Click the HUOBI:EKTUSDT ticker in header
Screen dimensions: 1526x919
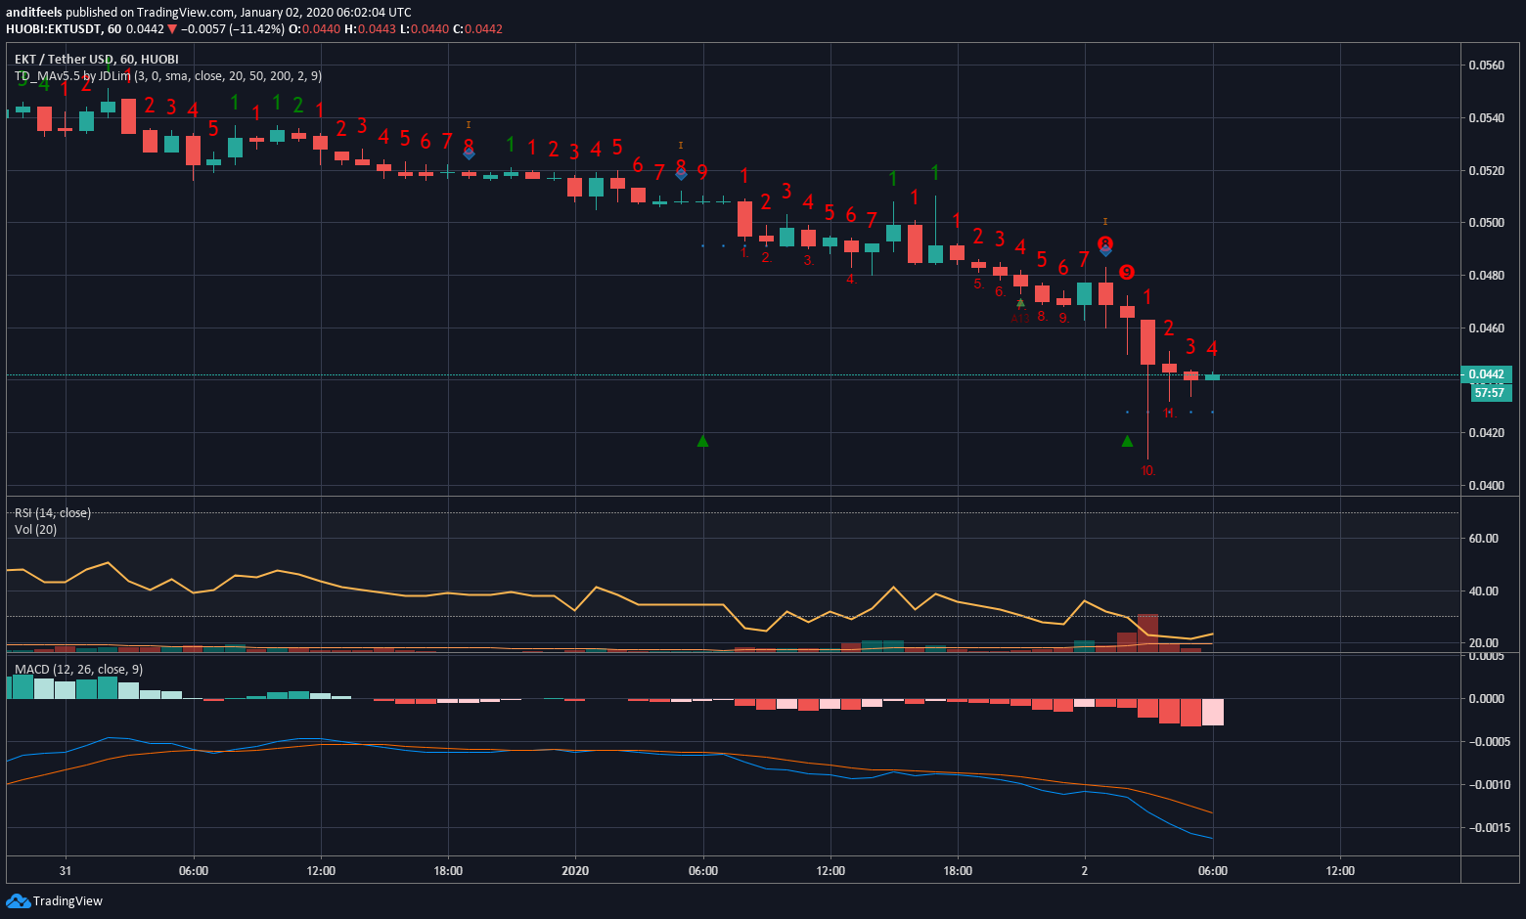(x=54, y=29)
